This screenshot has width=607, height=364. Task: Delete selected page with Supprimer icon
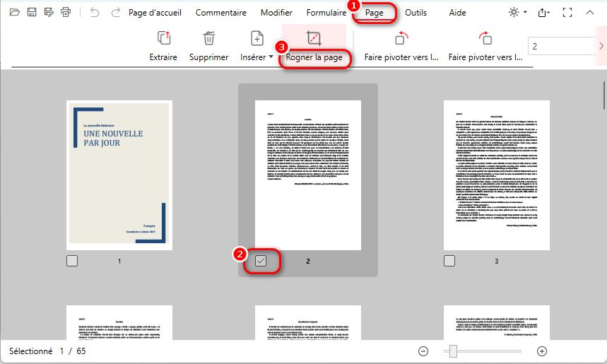pyautogui.click(x=209, y=39)
